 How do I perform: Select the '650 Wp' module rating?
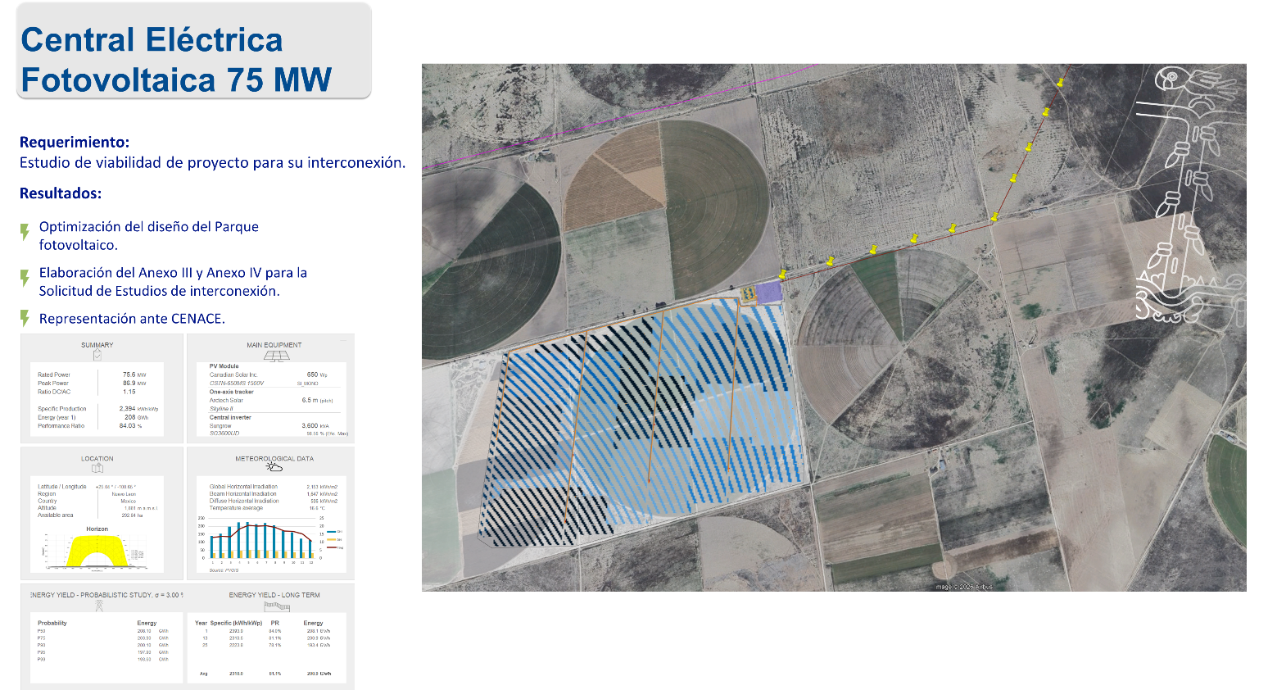tap(317, 375)
